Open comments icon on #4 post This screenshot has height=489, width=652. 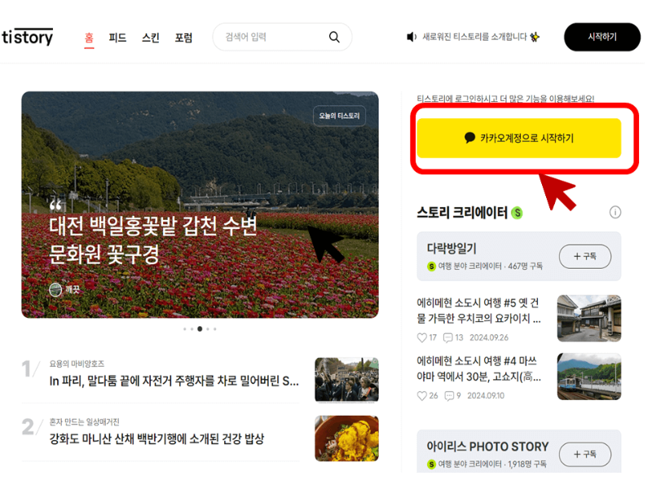coord(449,395)
